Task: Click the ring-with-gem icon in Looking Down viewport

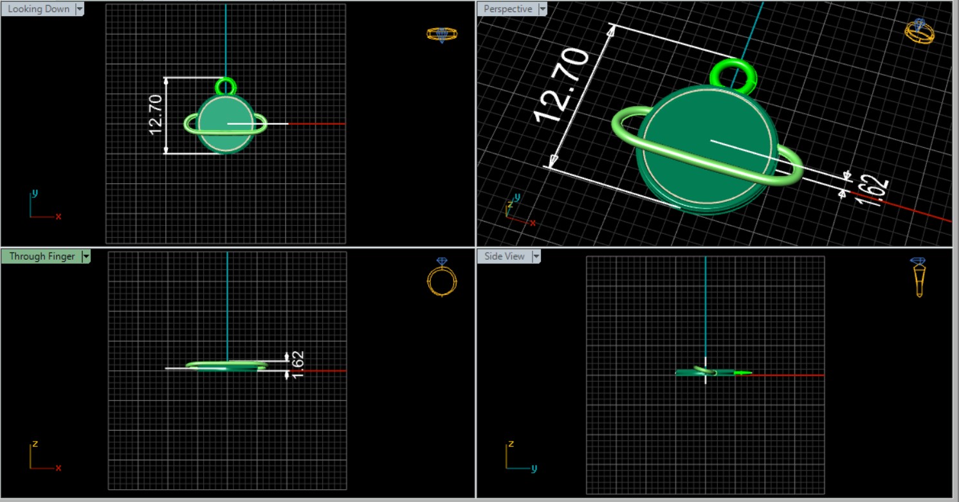Action: click(442, 34)
